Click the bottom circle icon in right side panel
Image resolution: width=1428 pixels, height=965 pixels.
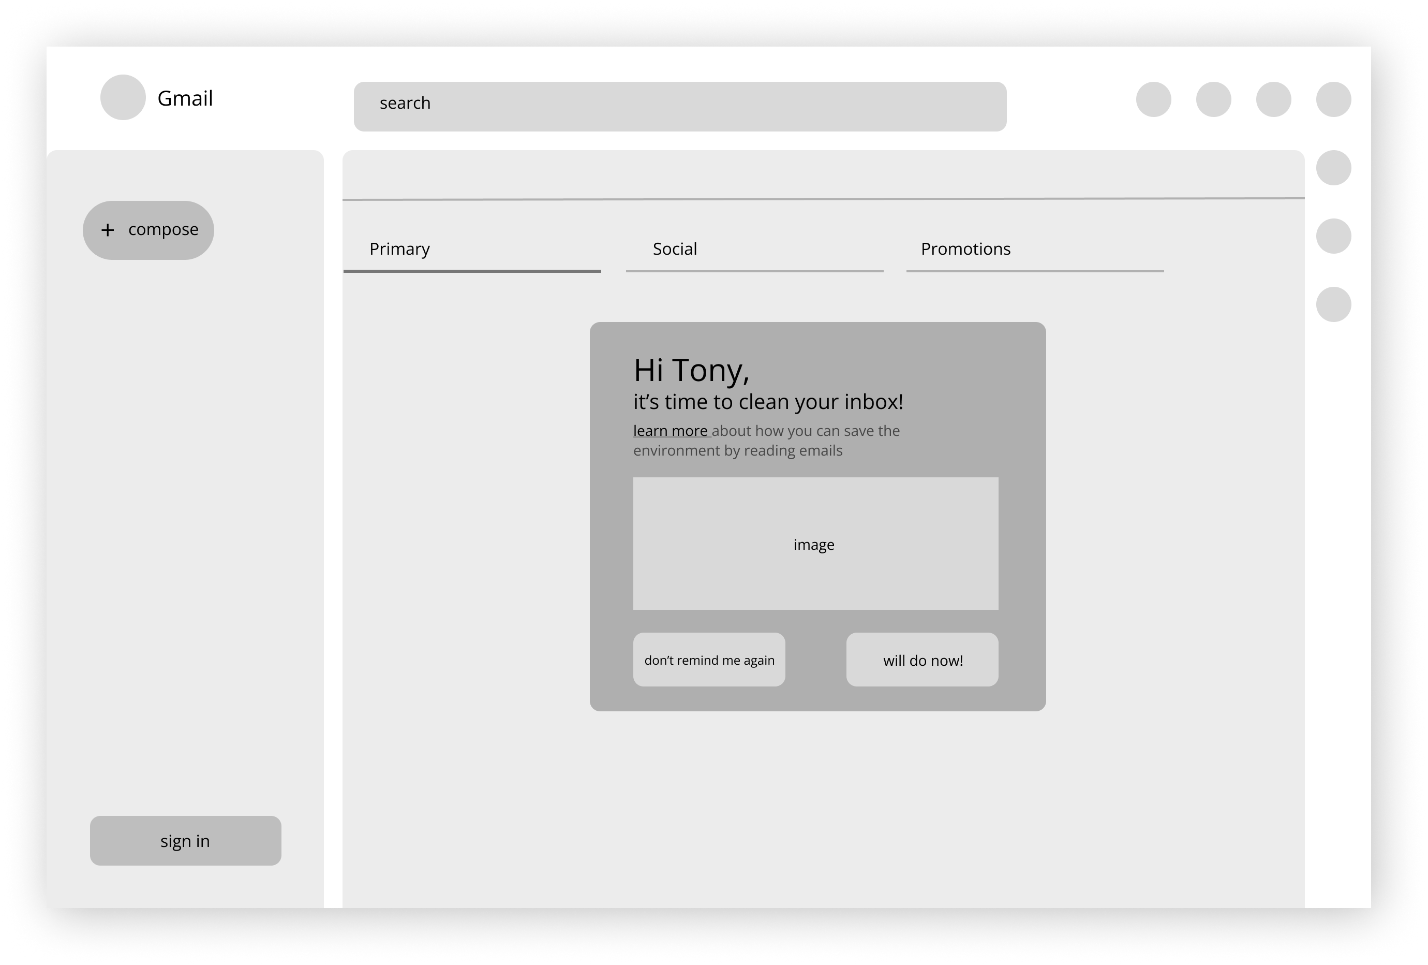click(x=1333, y=304)
